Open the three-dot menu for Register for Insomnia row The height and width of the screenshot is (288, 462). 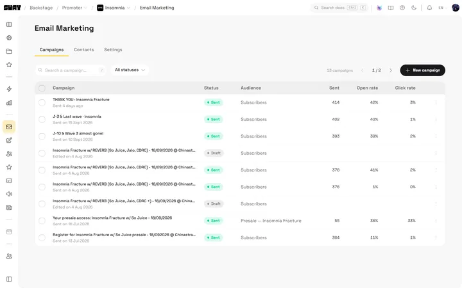436,237
